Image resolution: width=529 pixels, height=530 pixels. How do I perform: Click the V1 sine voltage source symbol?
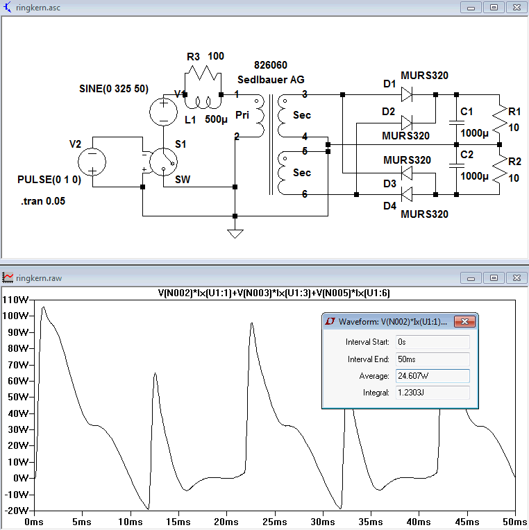[x=163, y=112]
